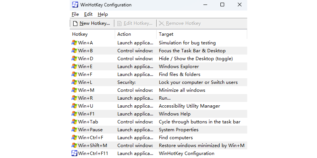Click the Windows flag icon beside Win+Tab
Screen dimensions: 317x158
point(74,122)
